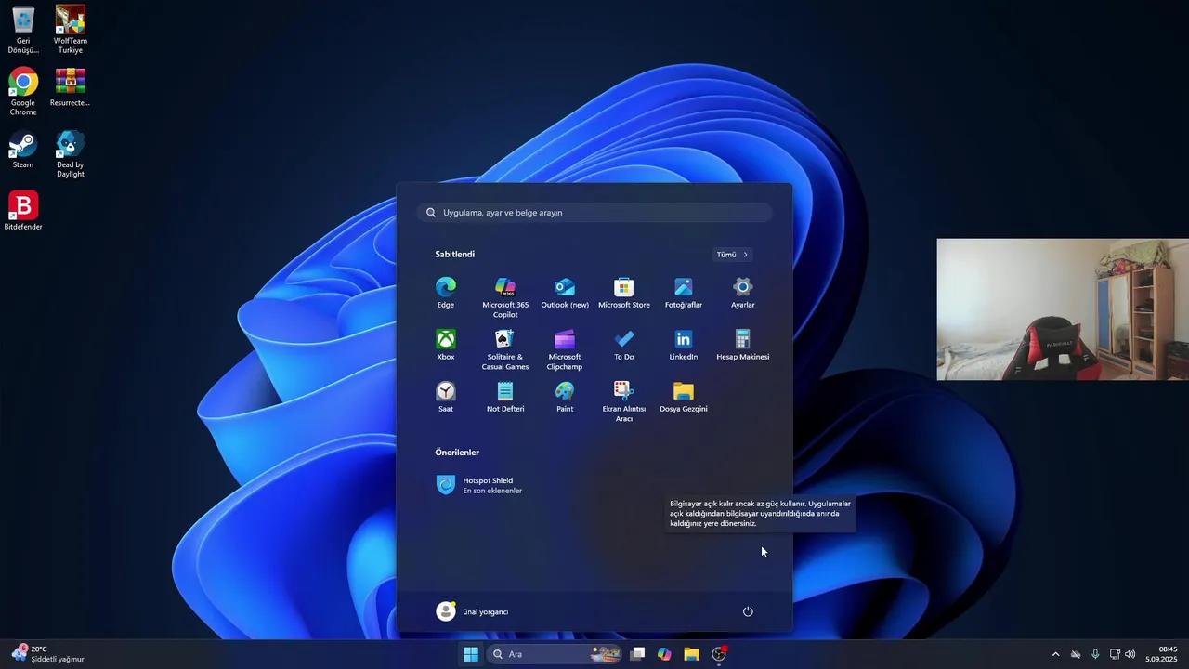Viewport: 1189px width, 669px height.
Task: Open Edge from pinned apps
Action: pos(446,293)
